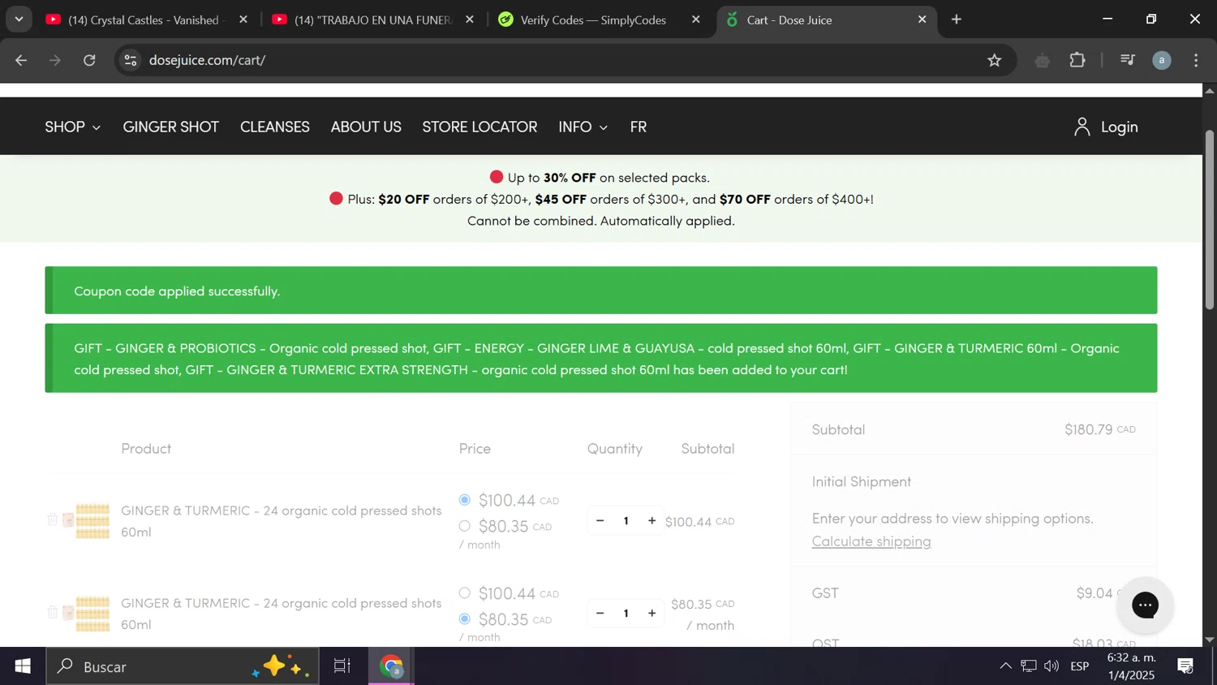Image resolution: width=1217 pixels, height=685 pixels.
Task: Click the ESP language indicator
Action: pos(1080,666)
